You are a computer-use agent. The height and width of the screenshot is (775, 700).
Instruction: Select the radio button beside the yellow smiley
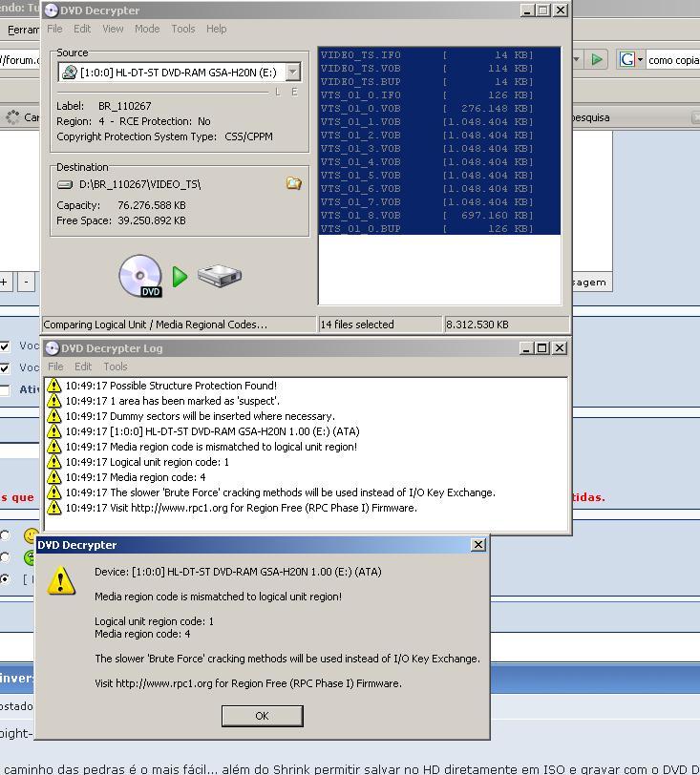pos(5,535)
